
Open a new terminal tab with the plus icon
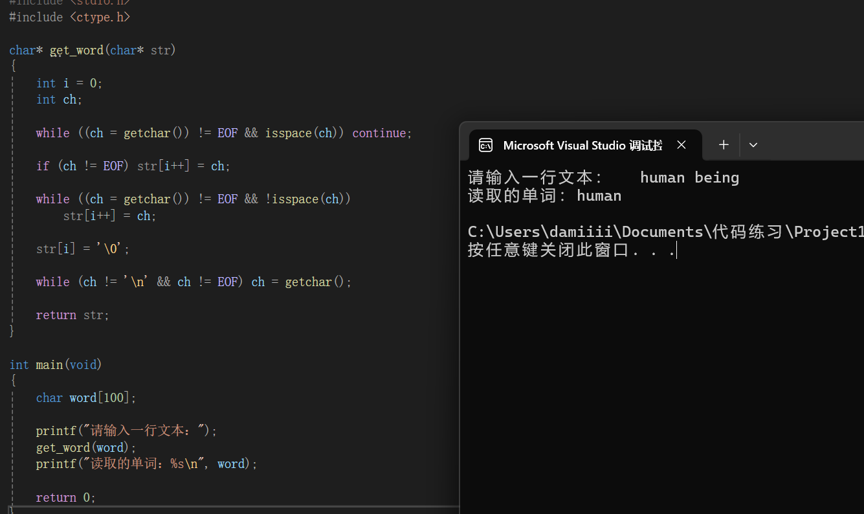click(x=723, y=144)
